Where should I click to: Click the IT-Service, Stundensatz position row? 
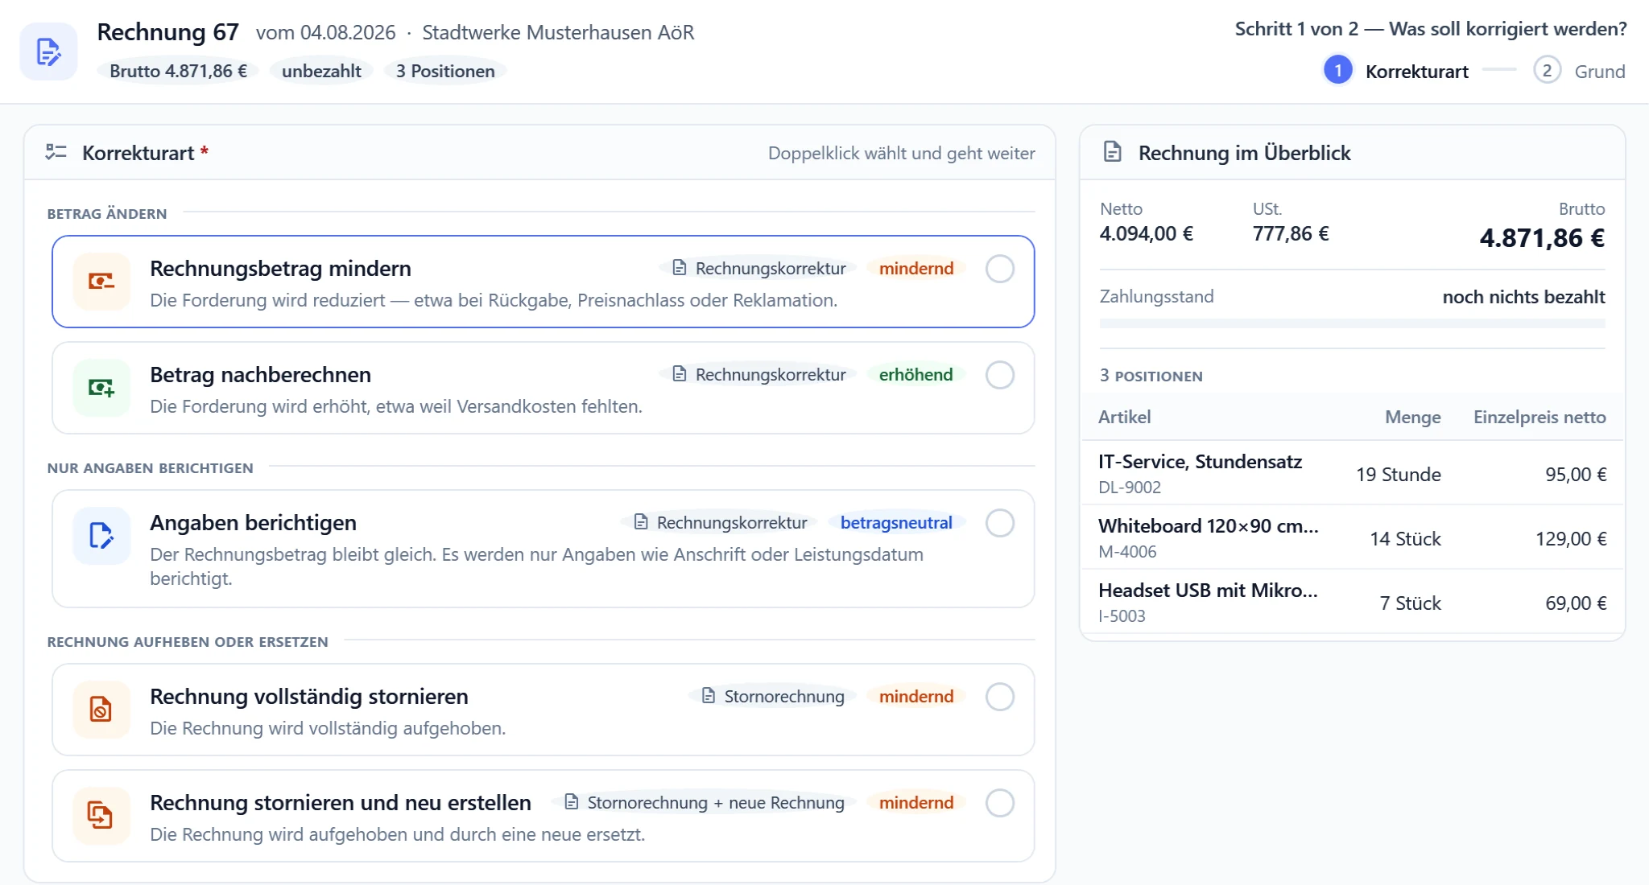1352,473
